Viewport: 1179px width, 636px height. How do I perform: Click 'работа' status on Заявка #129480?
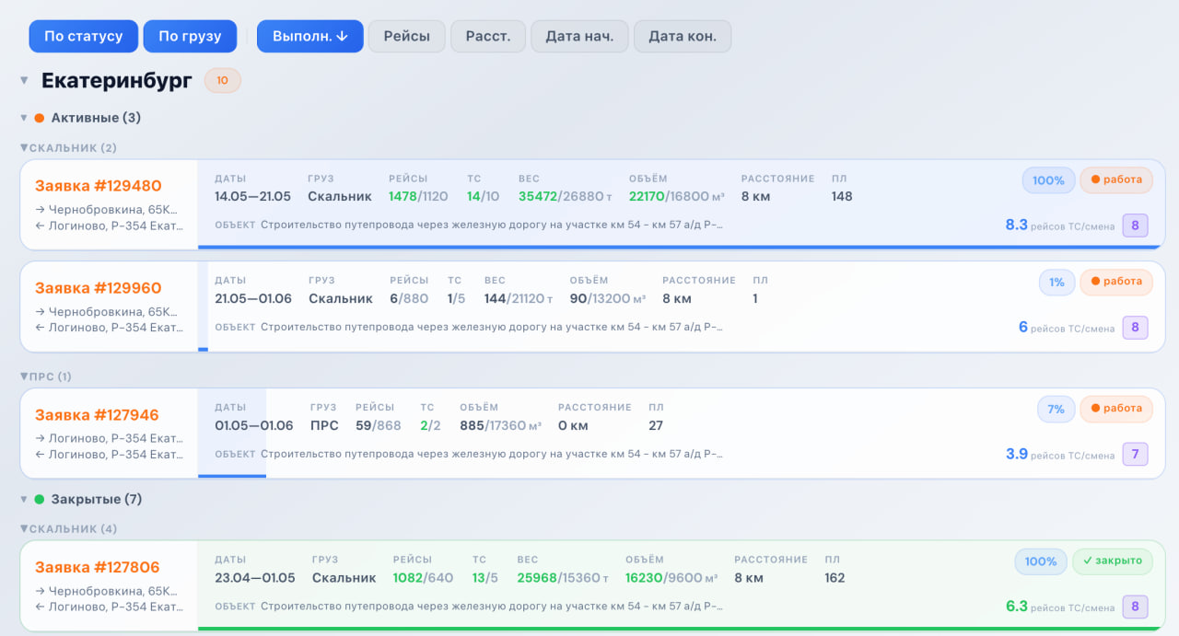pyautogui.click(x=1116, y=179)
